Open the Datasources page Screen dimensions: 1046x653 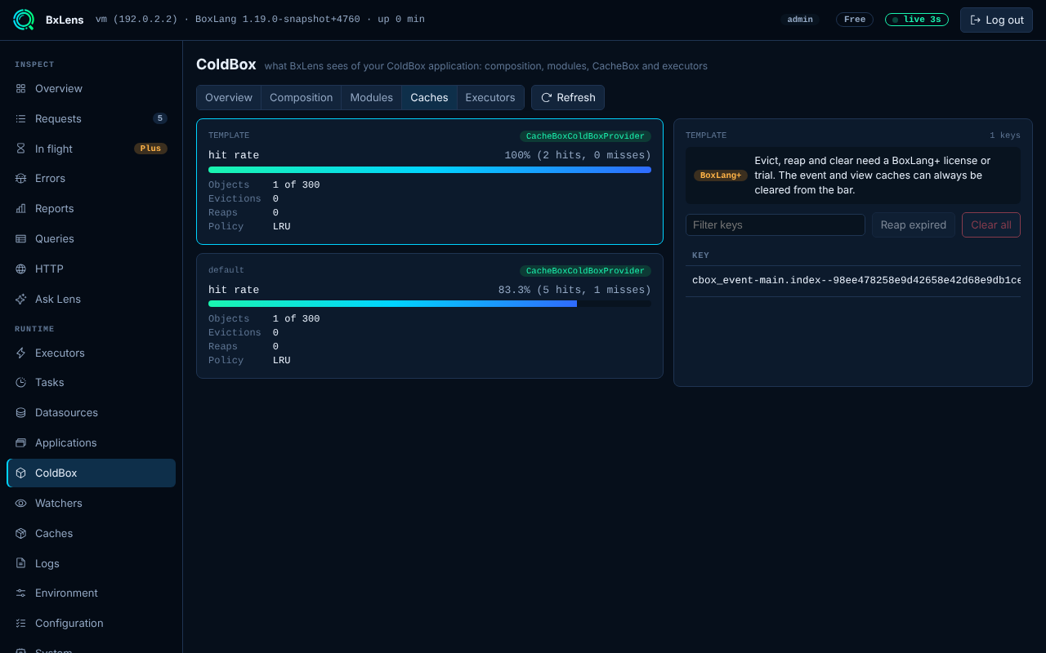tap(91, 412)
